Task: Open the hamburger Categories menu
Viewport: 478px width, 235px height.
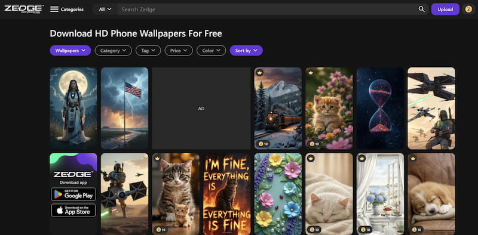Action: [x=67, y=10]
